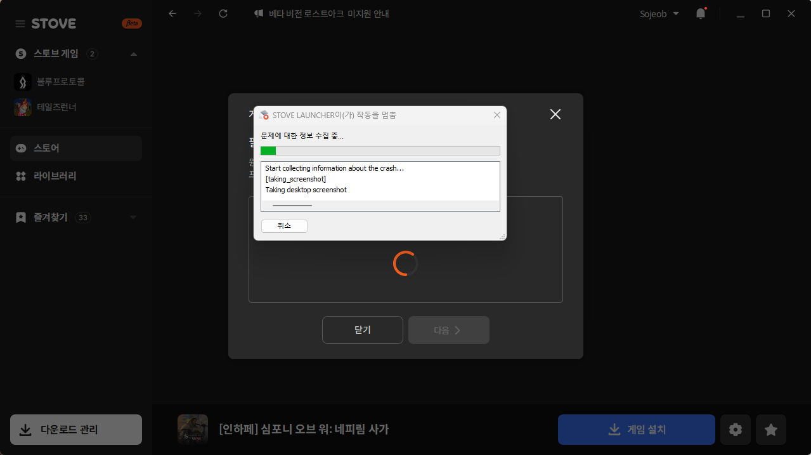
Task: Click 'Start collecting information' log line
Action: 335,168
